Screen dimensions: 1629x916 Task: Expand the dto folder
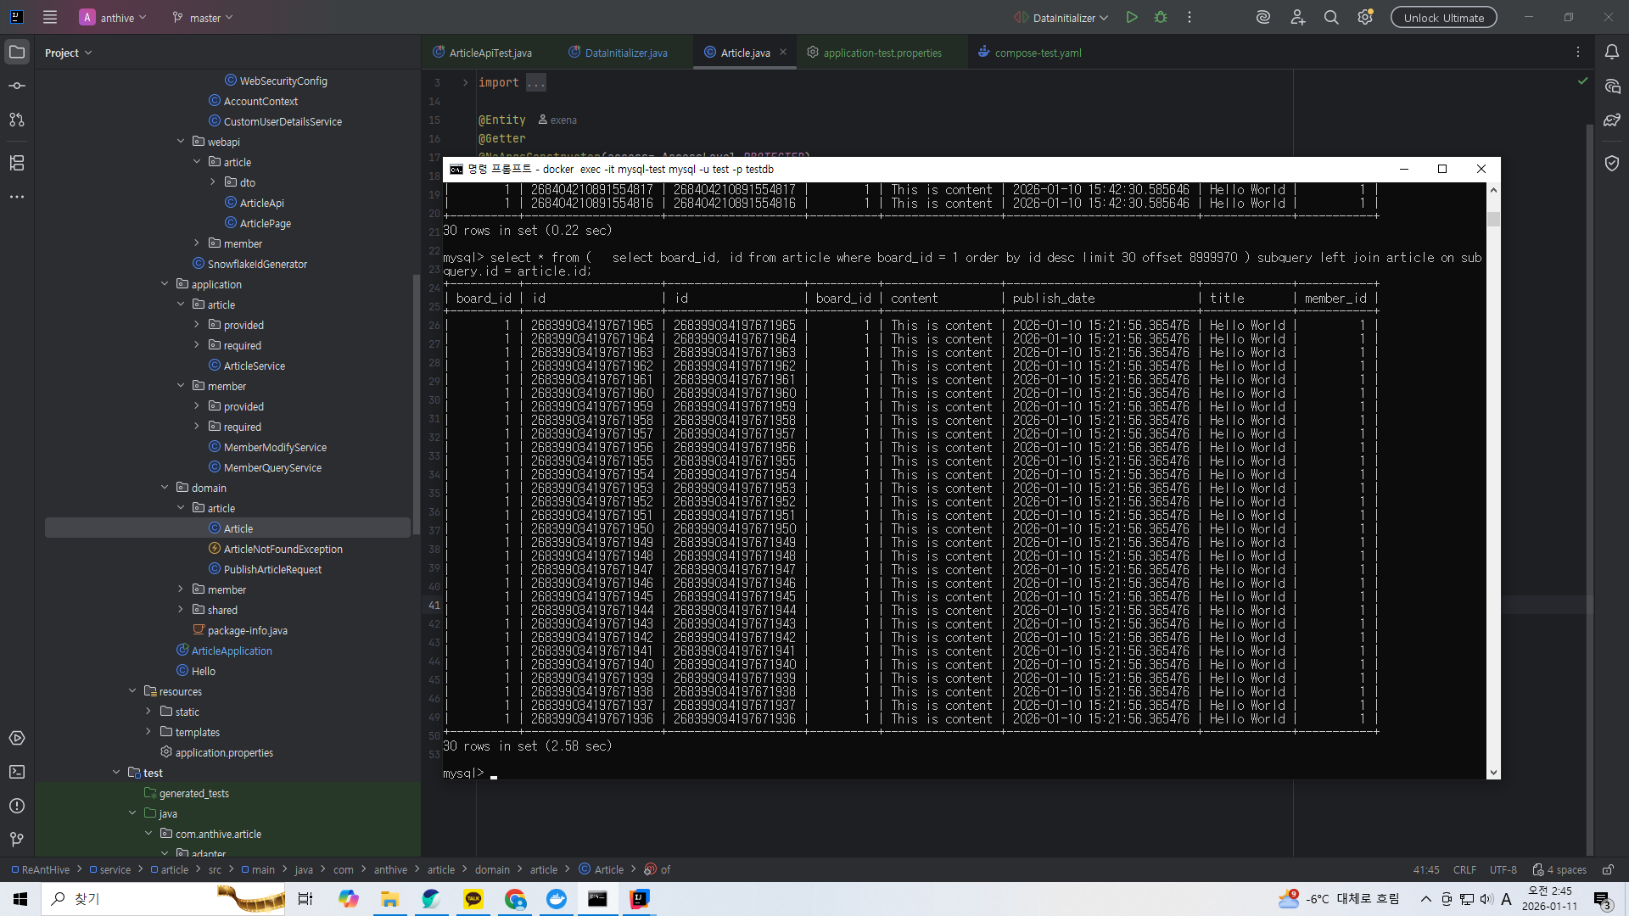pyautogui.click(x=213, y=182)
